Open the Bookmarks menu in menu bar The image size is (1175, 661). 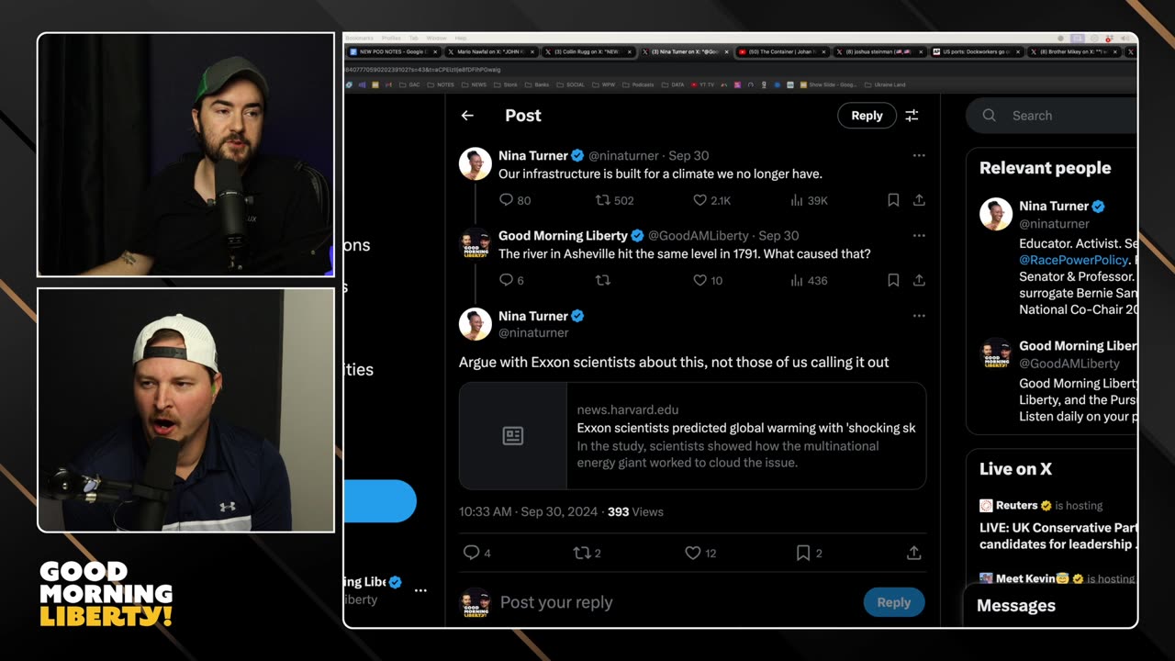(359, 38)
